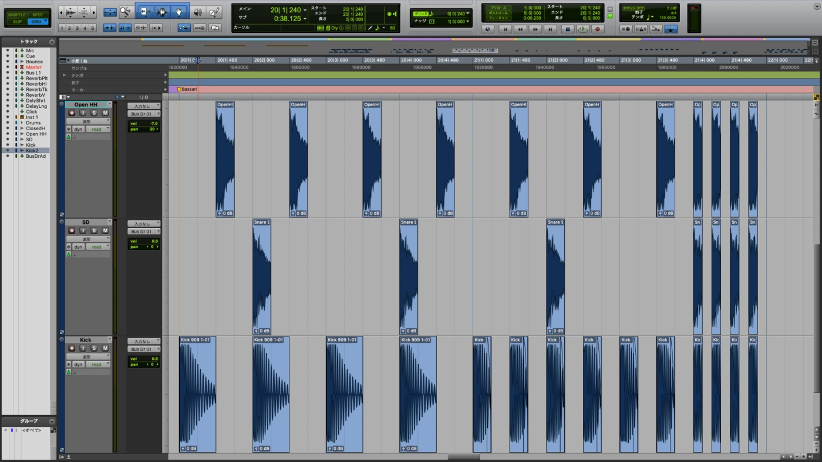Open the nudge value dropdown
The height and width of the screenshot is (462, 822).
click(x=469, y=22)
